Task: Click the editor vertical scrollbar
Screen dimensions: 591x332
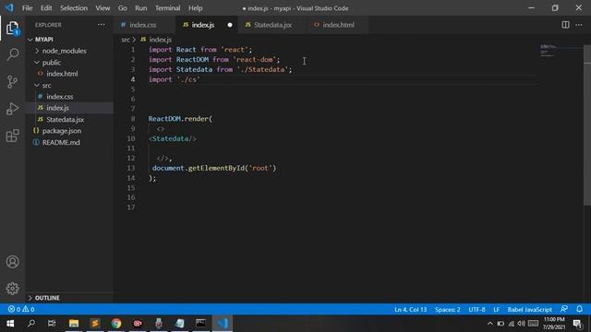Action: [x=587, y=125]
